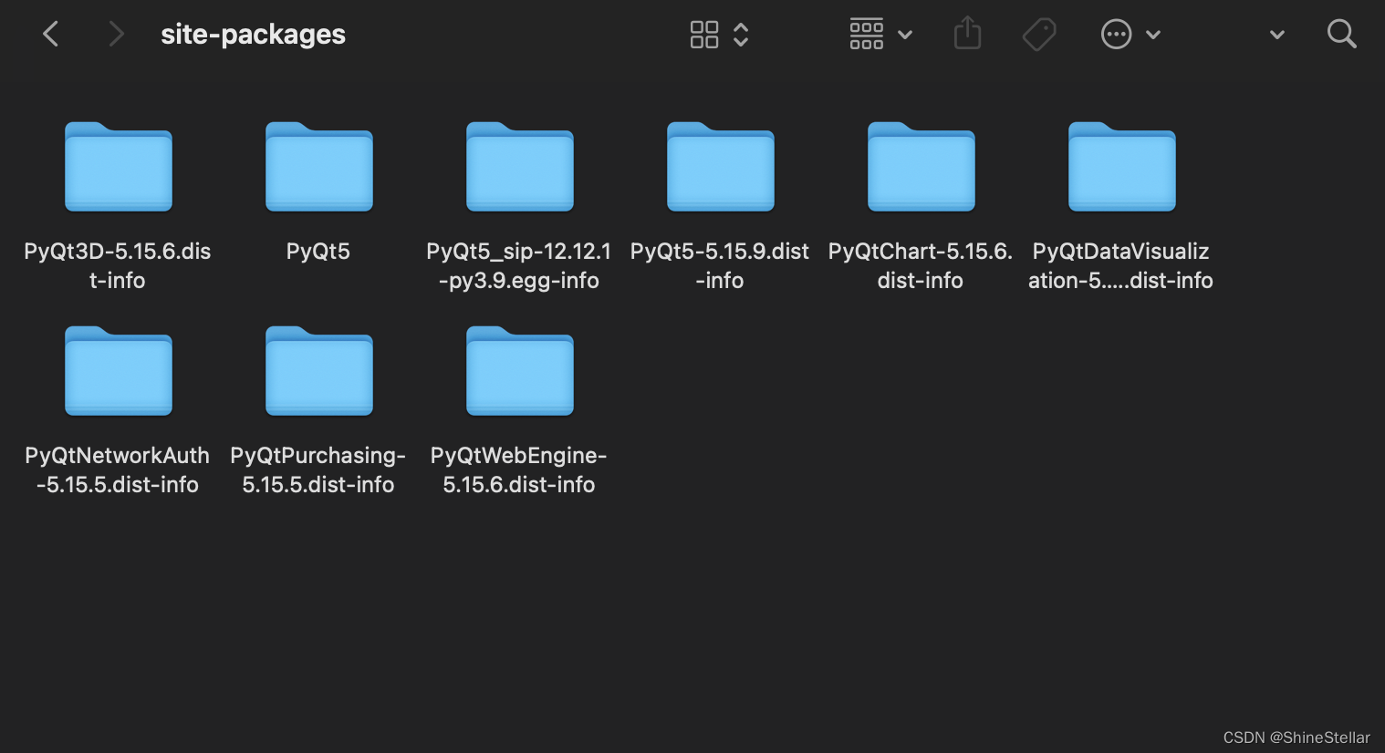Viewport: 1385px width, 753px height.
Task: Click the Share toolbar icon
Action: 967,34
